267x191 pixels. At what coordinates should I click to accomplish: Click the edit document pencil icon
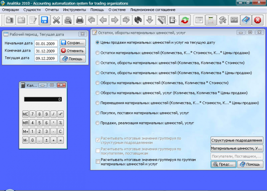coord(33,20)
